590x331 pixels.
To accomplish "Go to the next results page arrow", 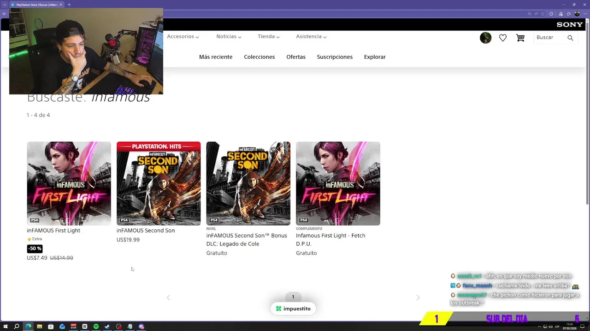I will pos(418,297).
